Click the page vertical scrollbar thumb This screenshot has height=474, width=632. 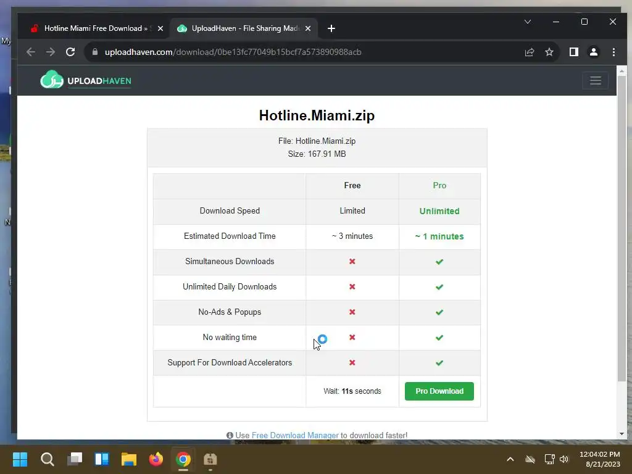(x=622, y=228)
